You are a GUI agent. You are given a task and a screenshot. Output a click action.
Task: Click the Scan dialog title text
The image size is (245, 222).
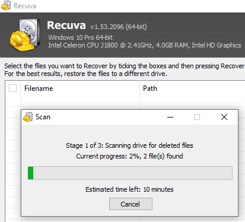pyautogui.click(x=43, y=117)
